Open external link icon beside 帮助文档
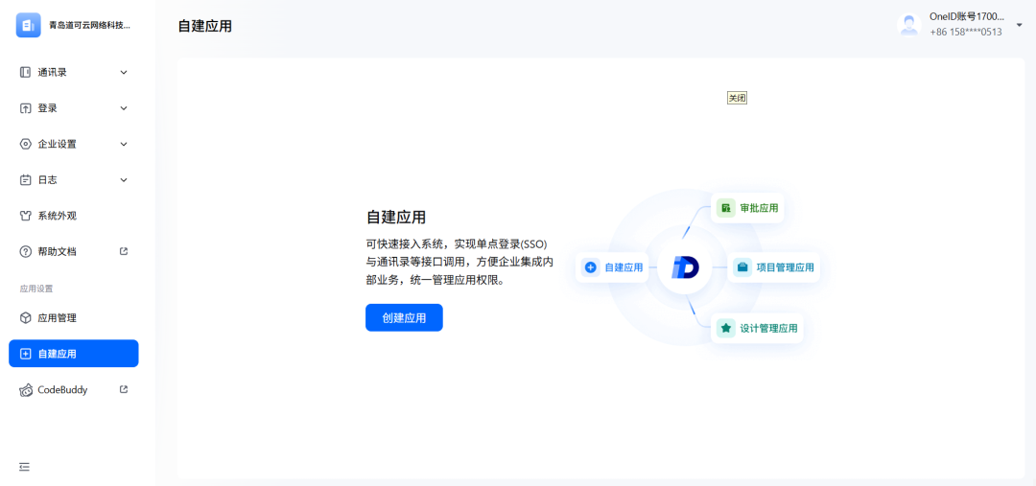Screen dimensions: 1036x486 [x=124, y=251]
